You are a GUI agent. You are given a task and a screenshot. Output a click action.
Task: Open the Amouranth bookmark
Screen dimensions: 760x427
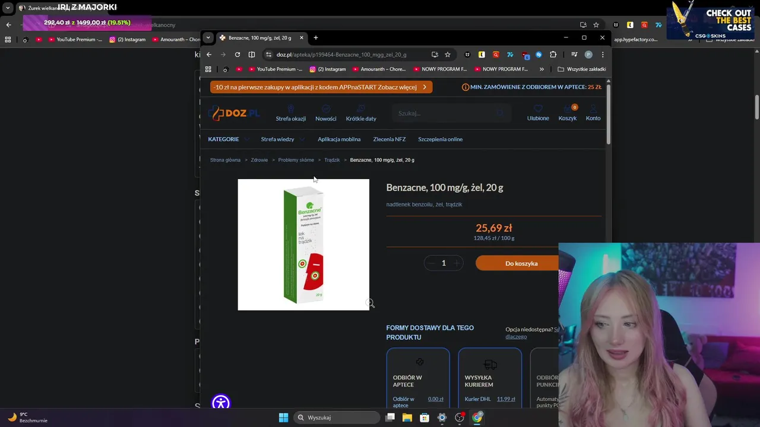point(379,69)
